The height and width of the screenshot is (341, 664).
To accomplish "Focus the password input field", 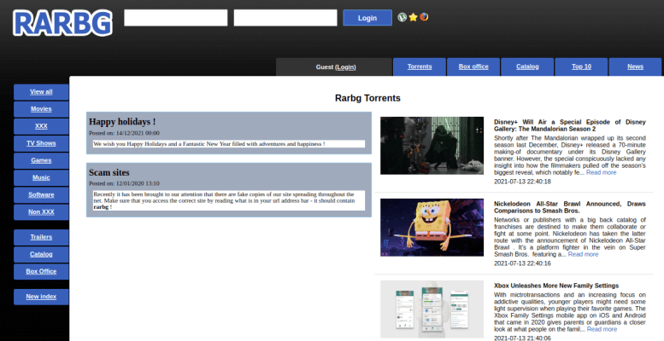I will pyautogui.click(x=285, y=18).
